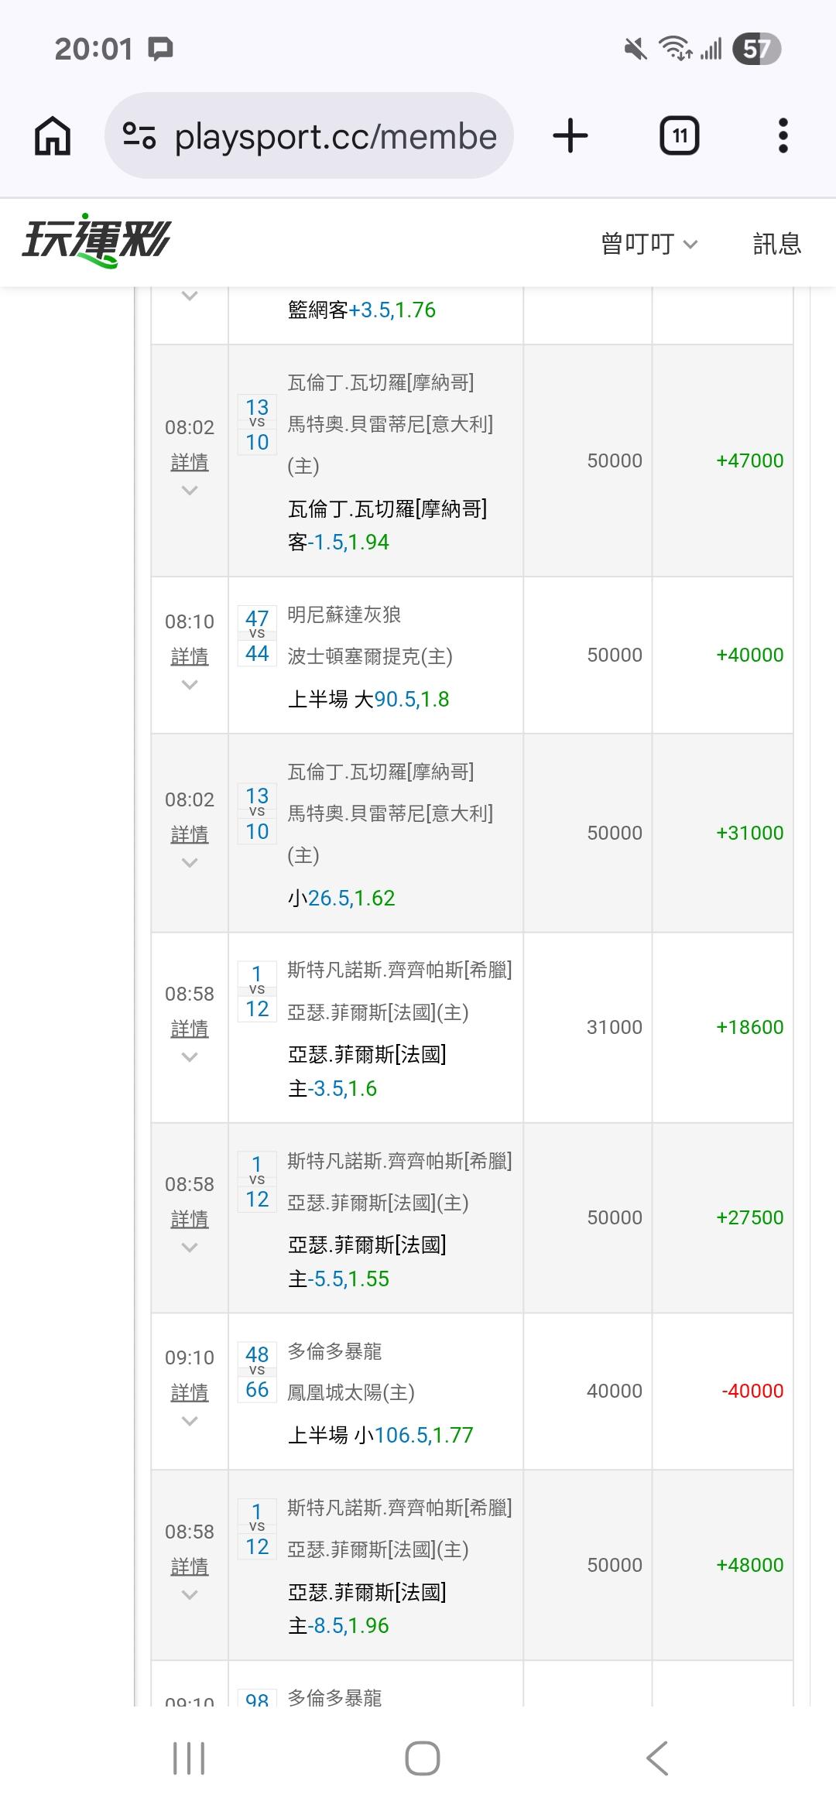
Task: Open 詳情 for the 08:10 明尼蘇達灰狼 bet
Action: (x=189, y=656)
